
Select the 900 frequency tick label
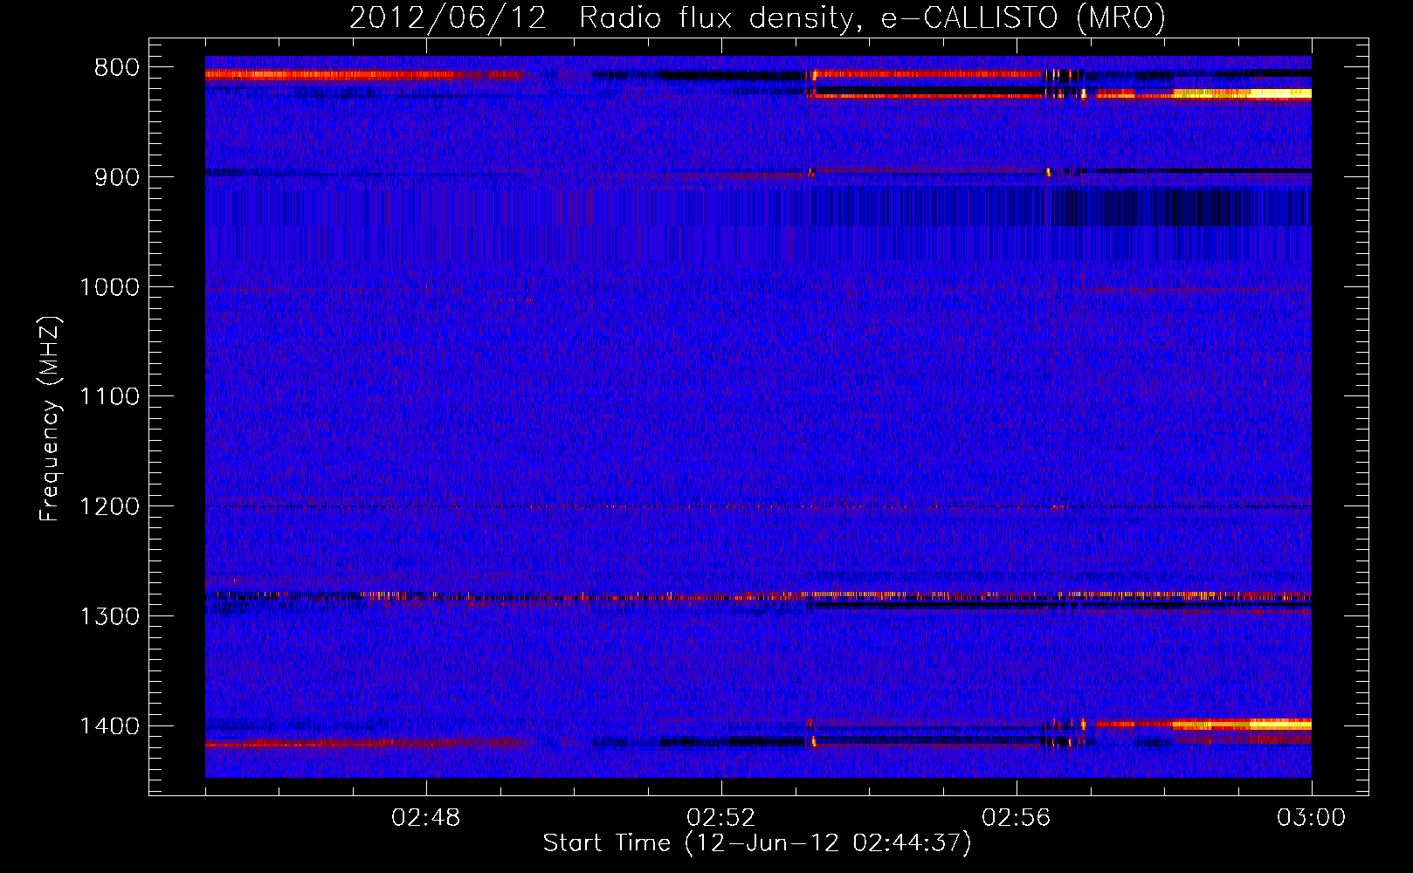tap(116, 177)
